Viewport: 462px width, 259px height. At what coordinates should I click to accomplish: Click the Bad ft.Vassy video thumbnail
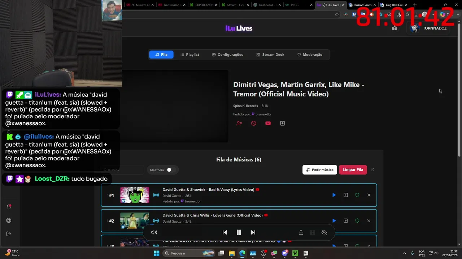click(135, 195)
